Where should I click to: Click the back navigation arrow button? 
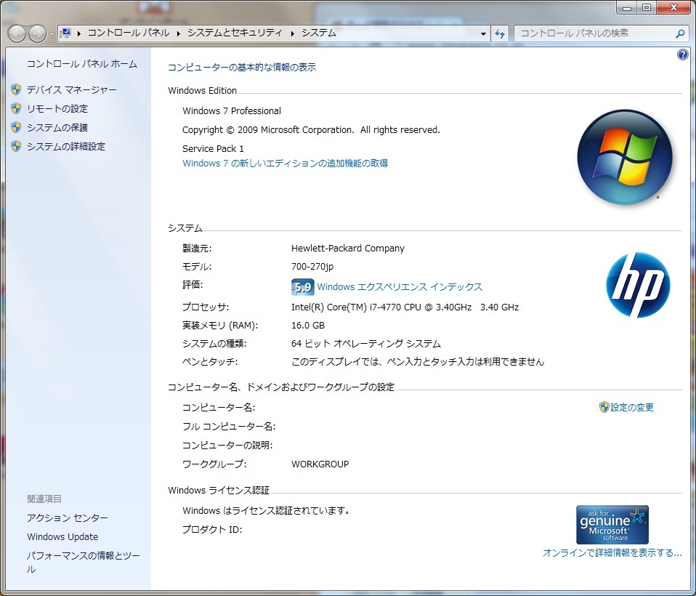coord(17,33)
